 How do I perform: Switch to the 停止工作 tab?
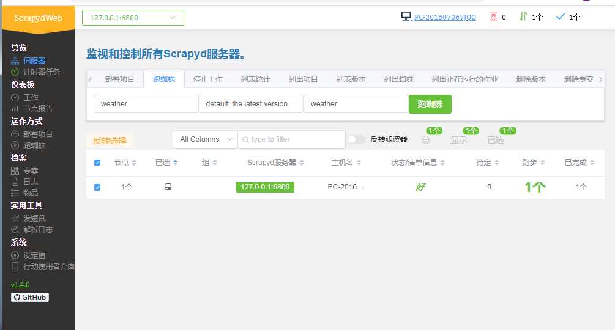click(x=208, y=79)
